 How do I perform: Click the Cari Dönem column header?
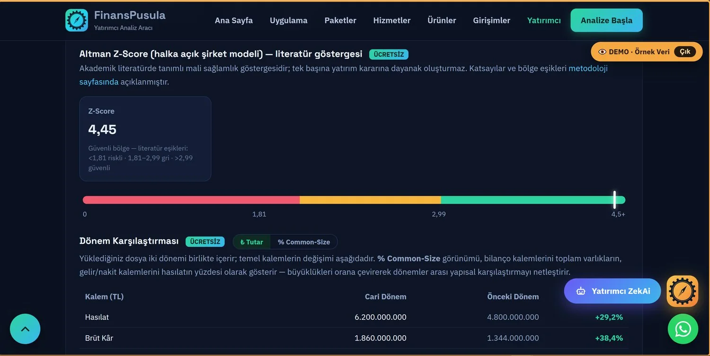coord(385,297)
